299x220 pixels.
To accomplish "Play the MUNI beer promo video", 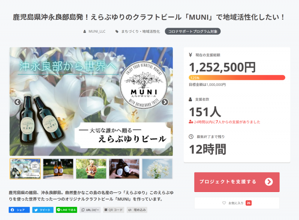I will [91, 102].
